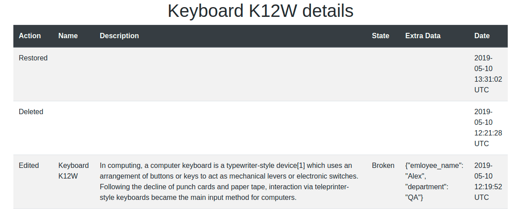526x211 pixels.
Task: Click the Edited row's 12:19:52 date
Action: coord(488,187)
